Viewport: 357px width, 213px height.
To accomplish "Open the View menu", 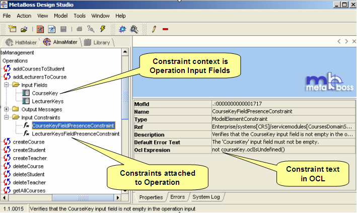I will pyautogui.click(x=43, y=16).
